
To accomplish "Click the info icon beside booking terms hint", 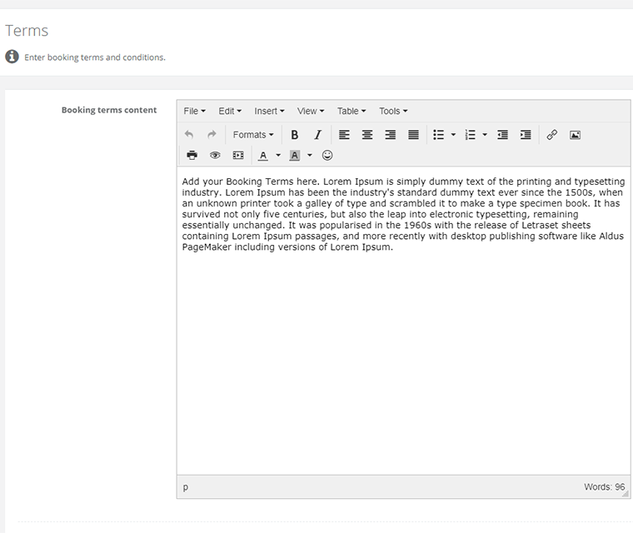I will (12, 57).
